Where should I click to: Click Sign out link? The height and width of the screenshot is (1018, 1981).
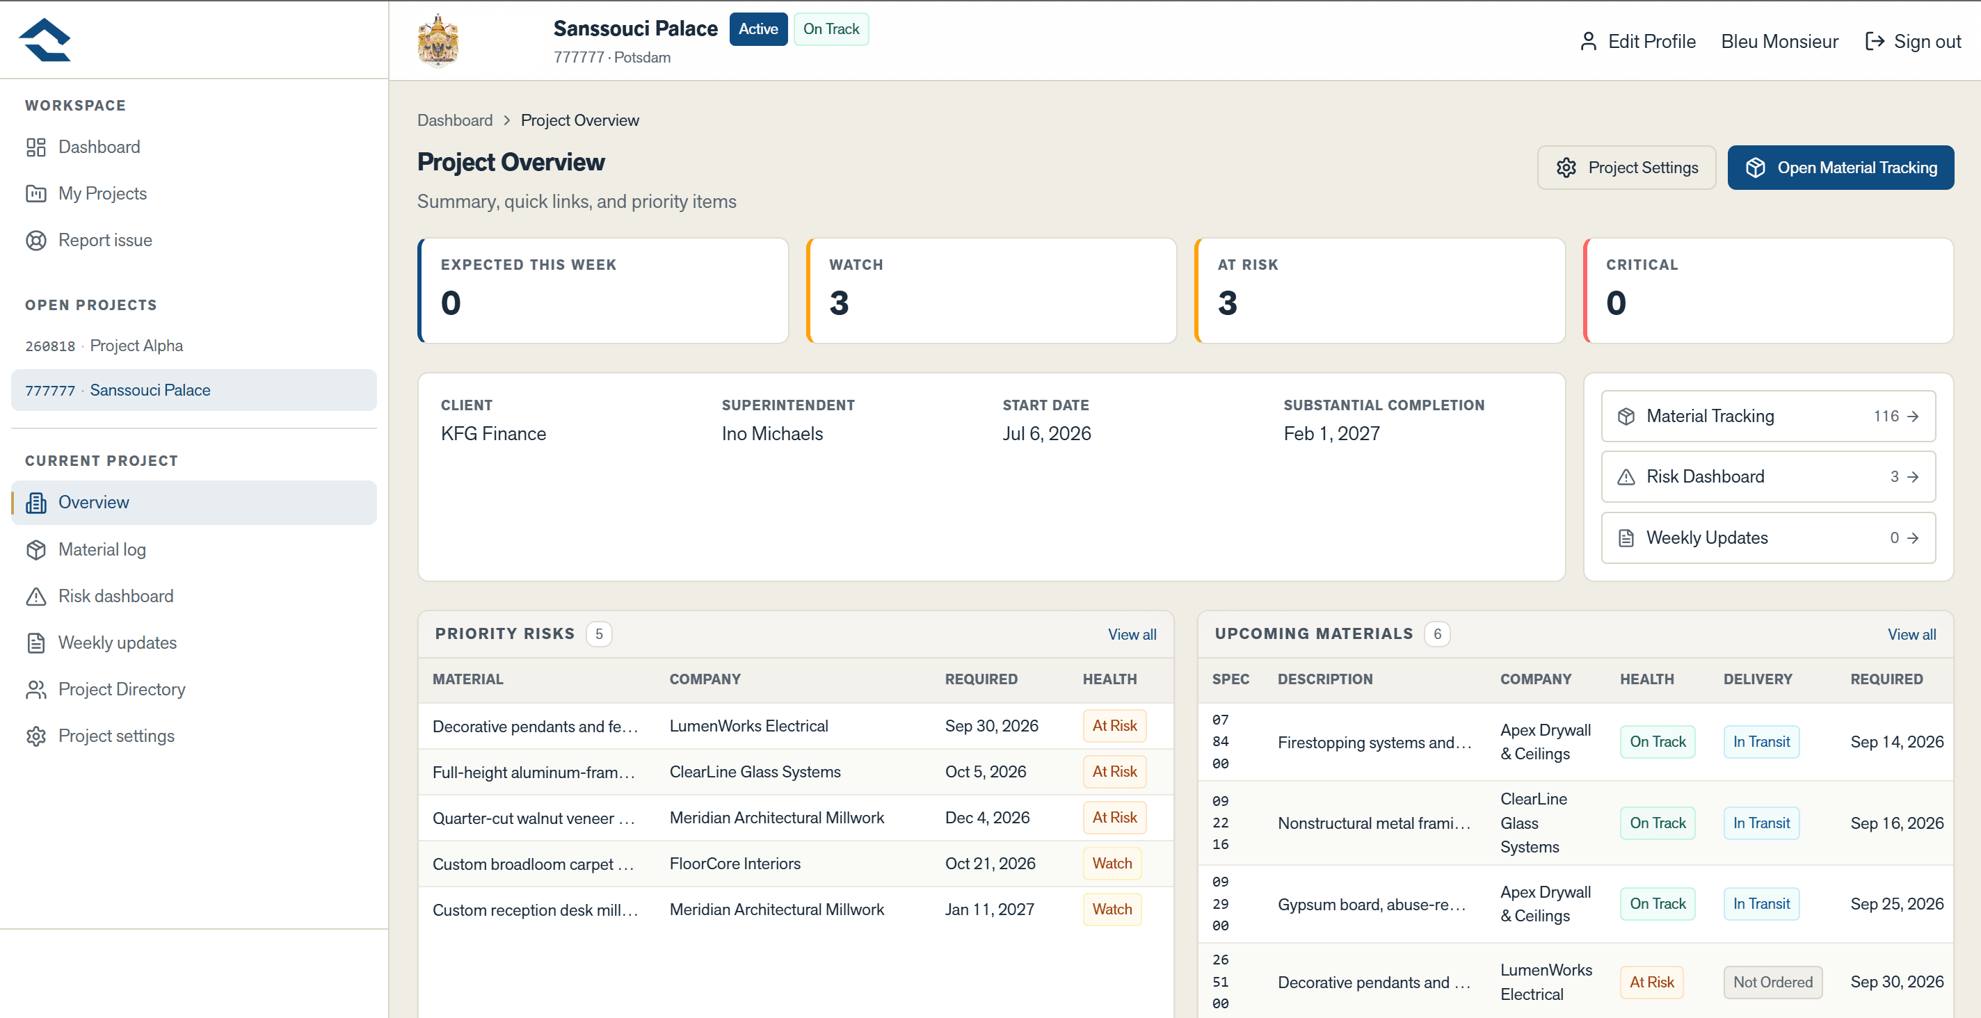tap(1913, 42)
